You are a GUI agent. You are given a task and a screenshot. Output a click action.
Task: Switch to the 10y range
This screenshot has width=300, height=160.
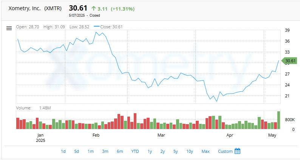coord(190,151)
